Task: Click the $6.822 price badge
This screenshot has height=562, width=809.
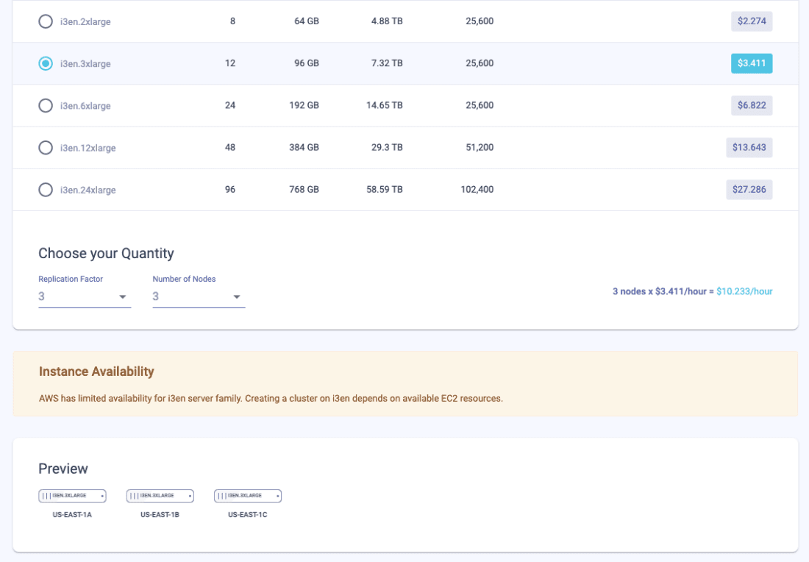Action: coord(751,105)
